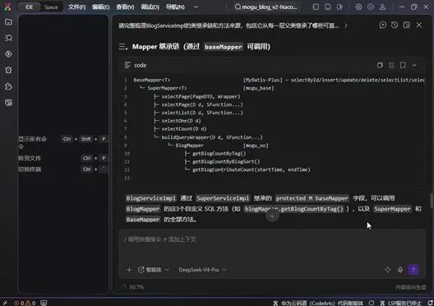Click the BaseMapper<T> line in the code block
Image resolution: width=434 pixels, height=306 pixels.
pyautogui.click(x=152, y=80)
